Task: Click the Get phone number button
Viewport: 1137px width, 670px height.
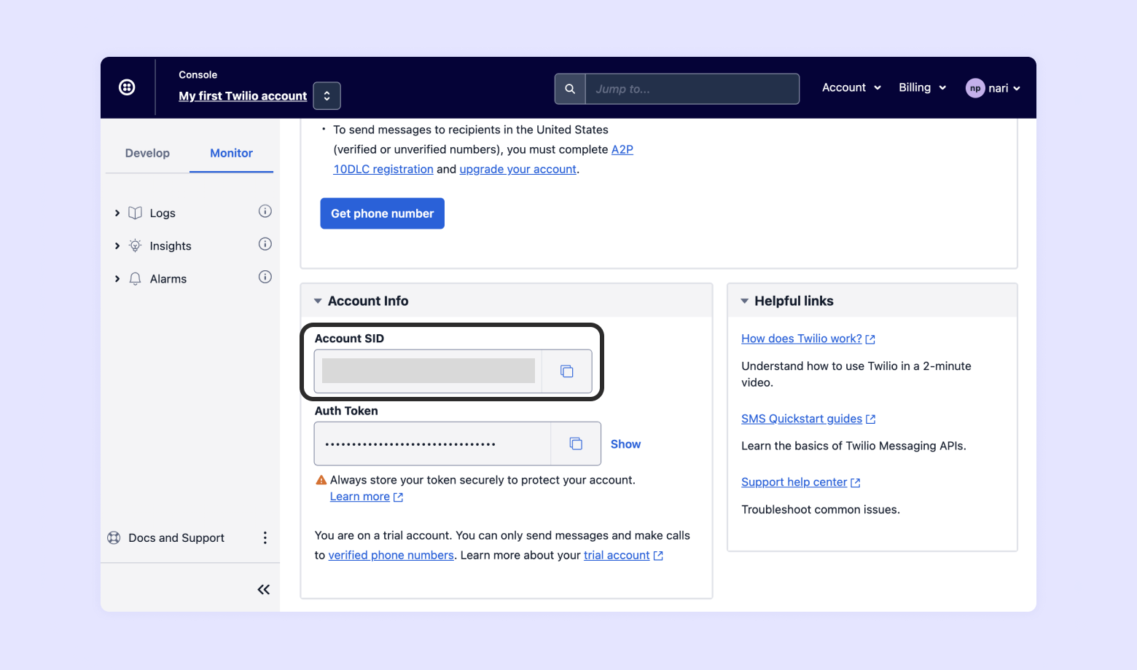Action: click(x=383, y=213)
